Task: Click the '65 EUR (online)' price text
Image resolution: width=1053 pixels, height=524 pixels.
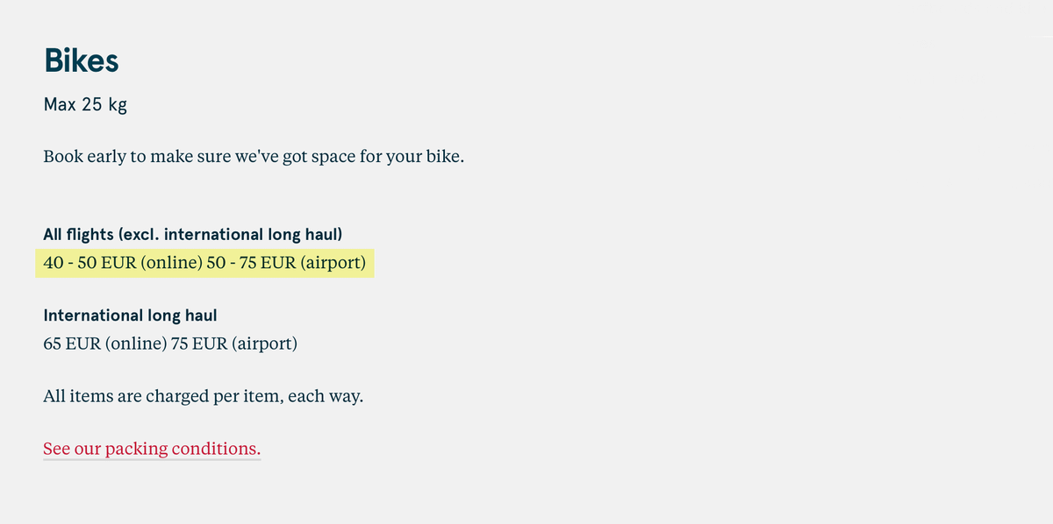Action: coord(105,343)
